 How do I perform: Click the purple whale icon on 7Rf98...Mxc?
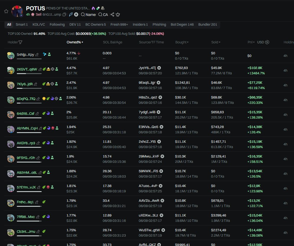[x=48, y=217]
